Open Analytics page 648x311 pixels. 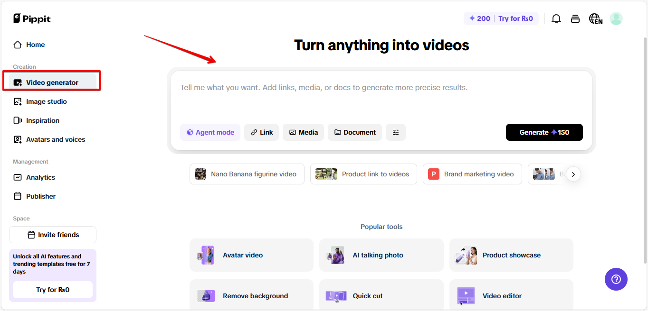click(x=34, y=177)
